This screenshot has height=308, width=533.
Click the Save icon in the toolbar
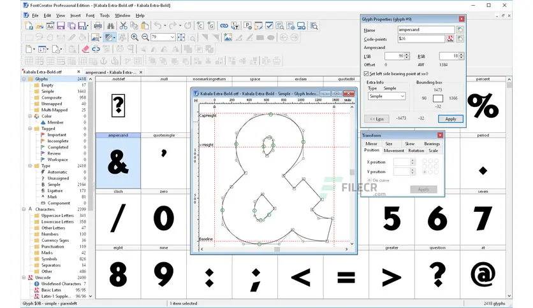coord(61,26)
